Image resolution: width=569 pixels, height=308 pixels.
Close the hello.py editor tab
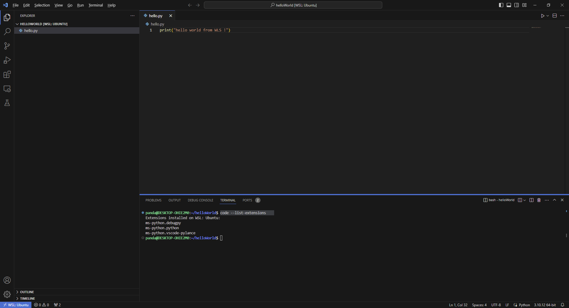click(x=171, y=16)
